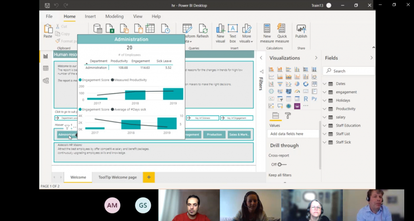Image resolution: width=414 pixels, height=221 pixels.
Task: Collapse the Visualizations pane with its arrow
Action: coord(316,58)
